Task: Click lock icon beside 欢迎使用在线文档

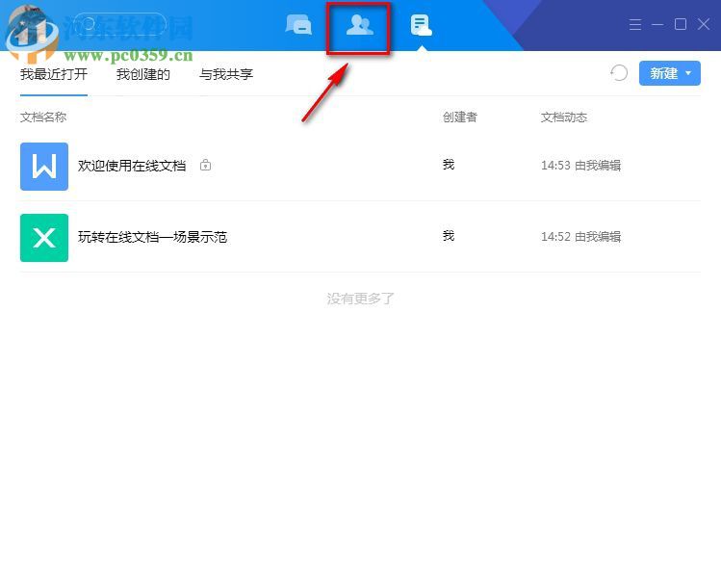Action: (206, 165)
